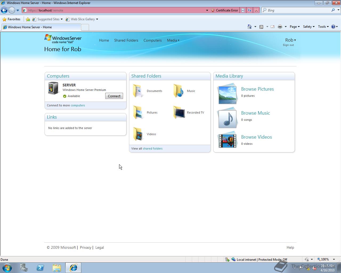Click the Compatibility View icon

[x=243, y=10]
